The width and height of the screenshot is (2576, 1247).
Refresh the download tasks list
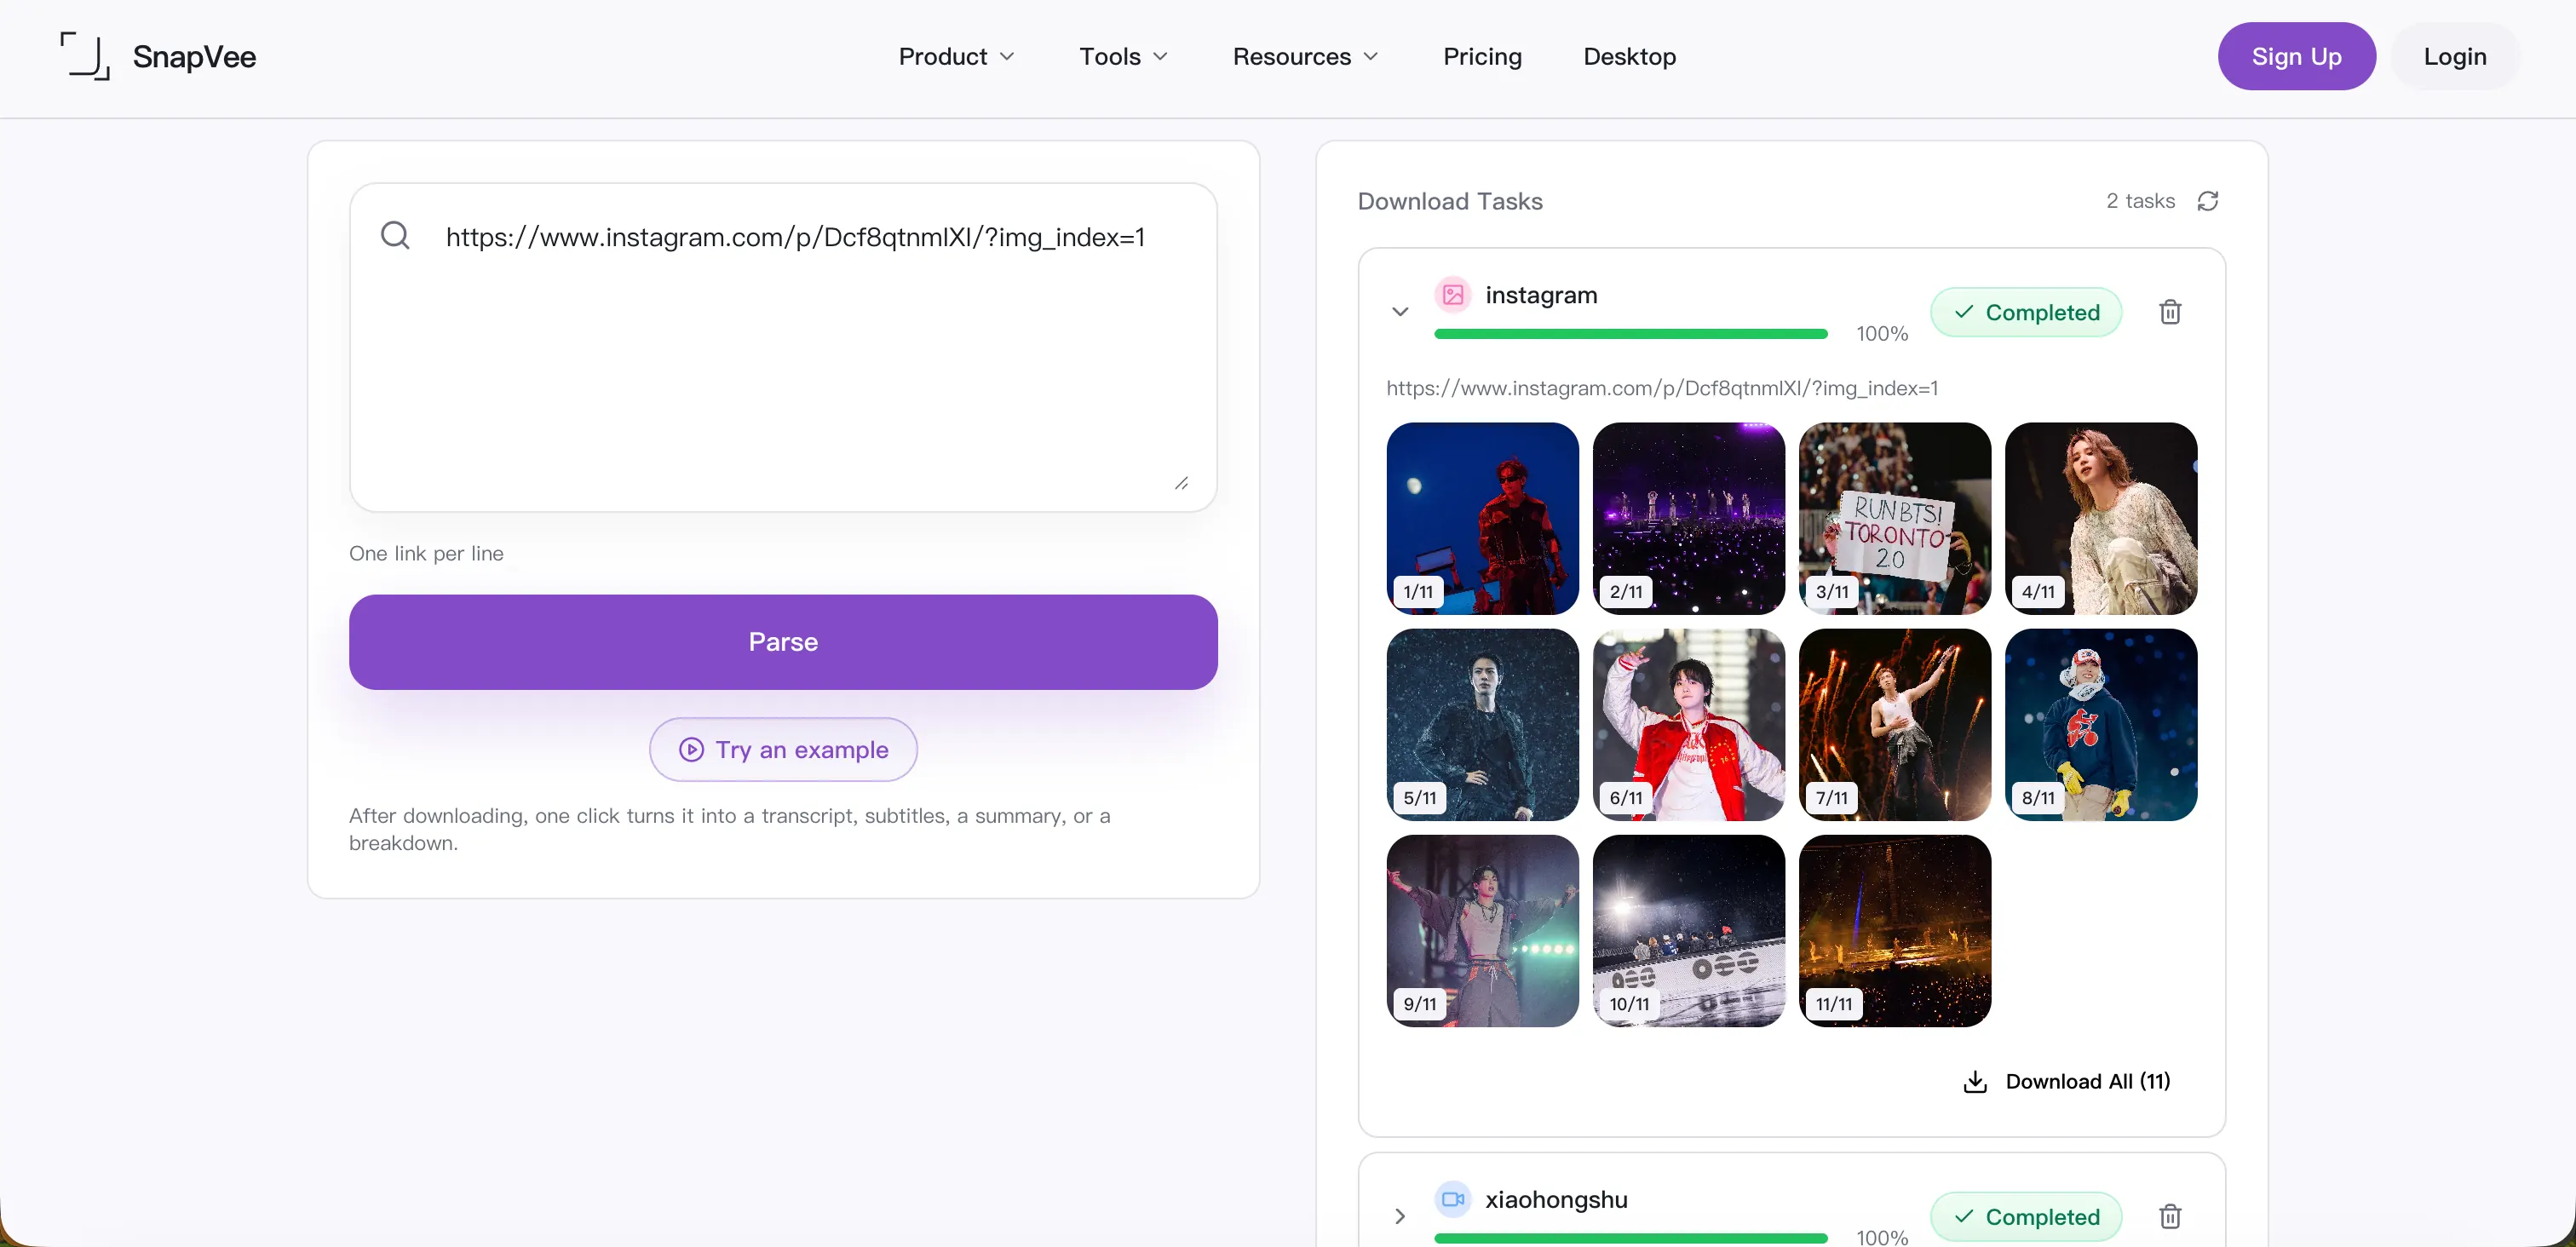tap(2208, 201)
